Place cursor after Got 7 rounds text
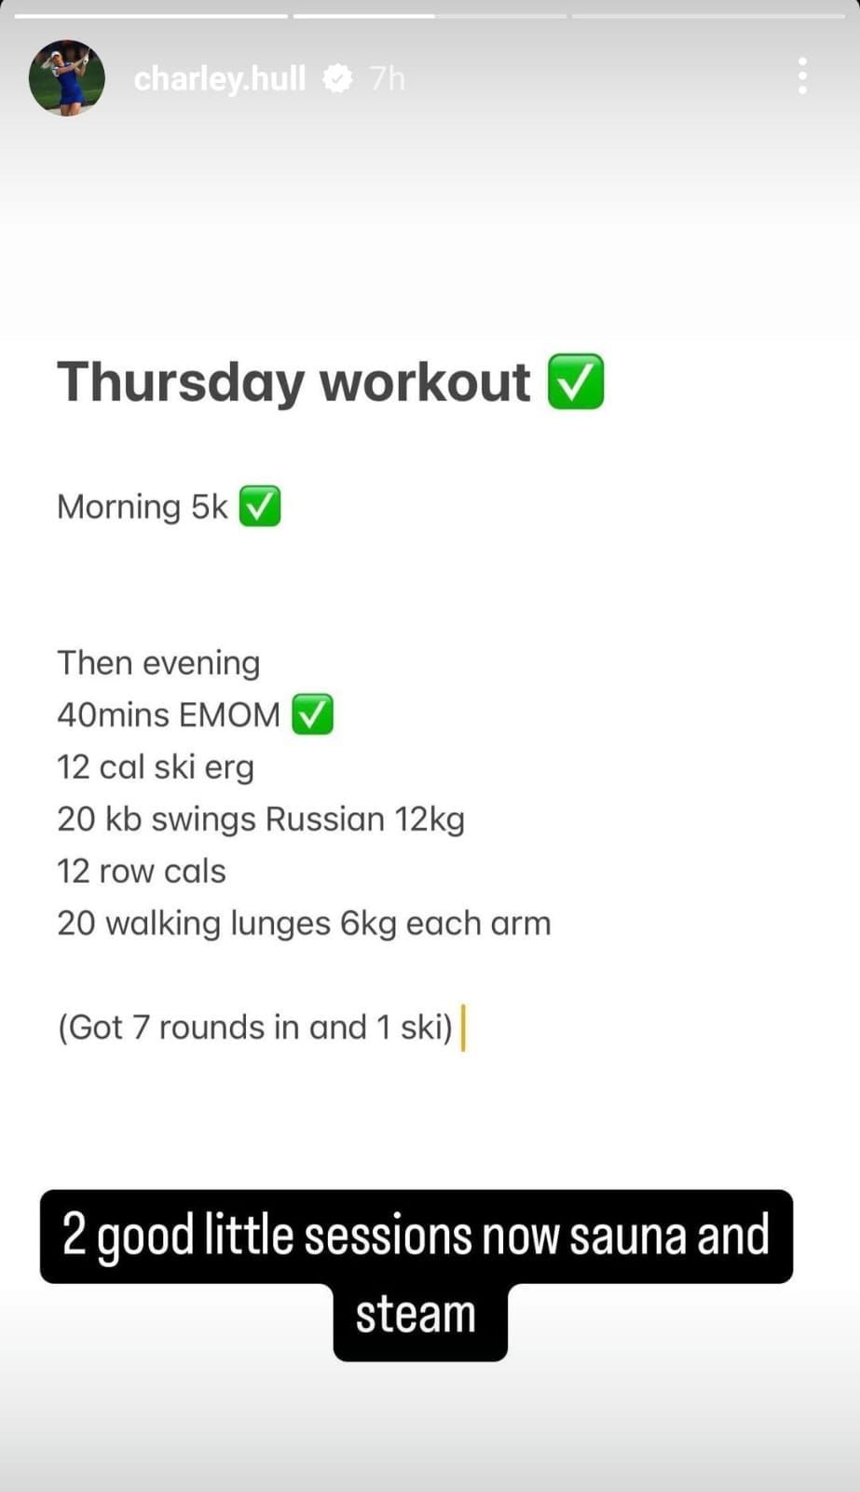This screenshot has height=1492, width=860. 463,1026
